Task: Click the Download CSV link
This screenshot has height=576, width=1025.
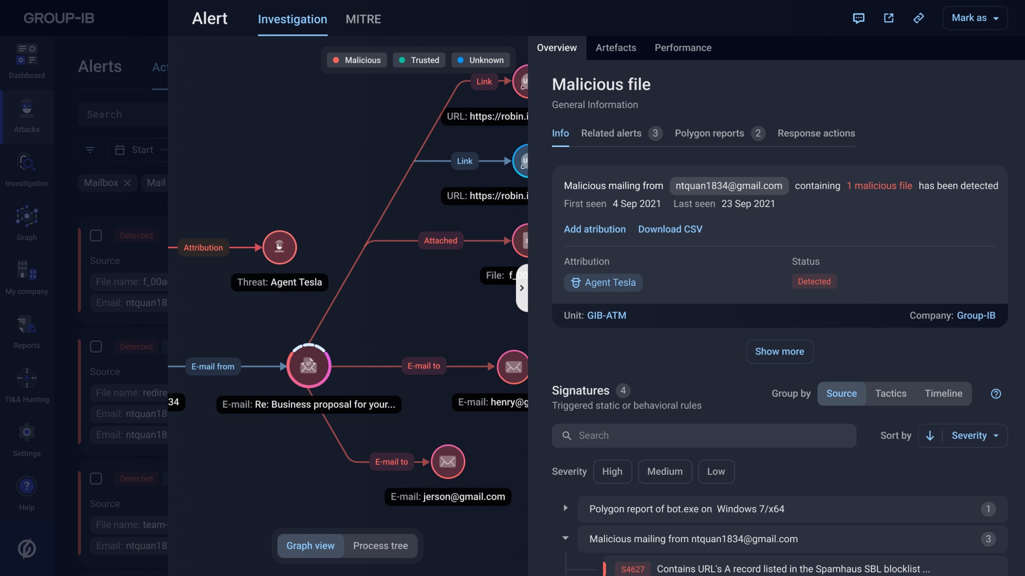Action: pyautogui.click(x=670, y=229)
